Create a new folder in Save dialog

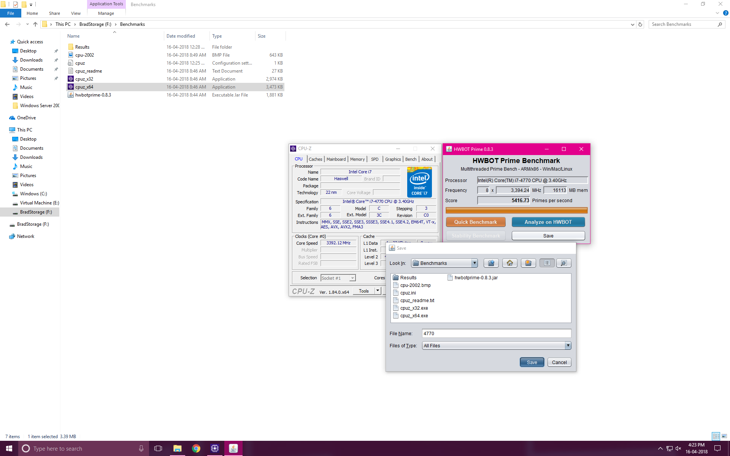(528, 263)
